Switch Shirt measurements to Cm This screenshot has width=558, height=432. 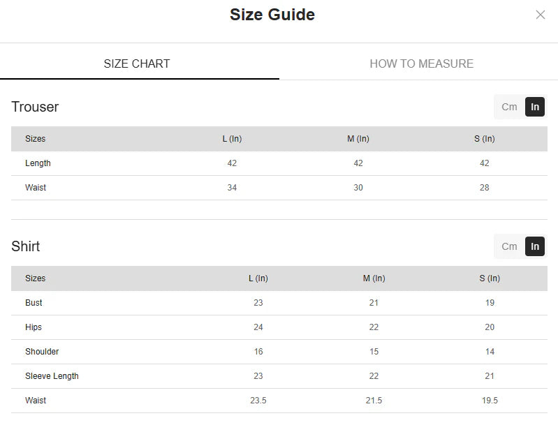[509, 246]
